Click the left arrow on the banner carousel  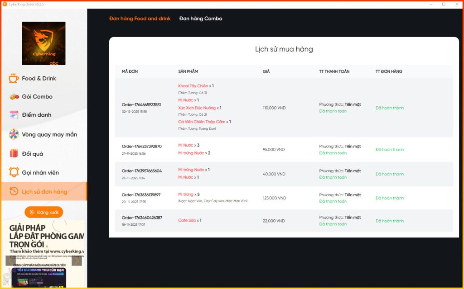[x=10, y=261]
